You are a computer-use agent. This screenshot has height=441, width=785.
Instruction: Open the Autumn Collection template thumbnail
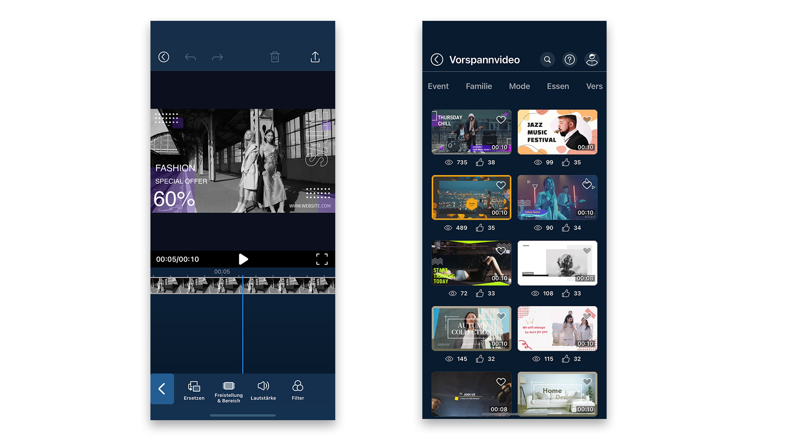click(471, 328)
